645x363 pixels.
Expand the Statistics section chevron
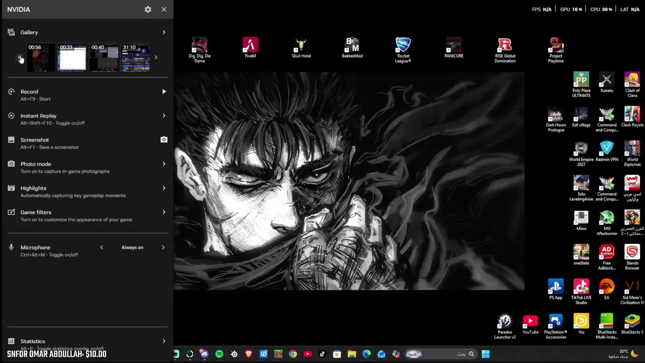pos(164,341)
